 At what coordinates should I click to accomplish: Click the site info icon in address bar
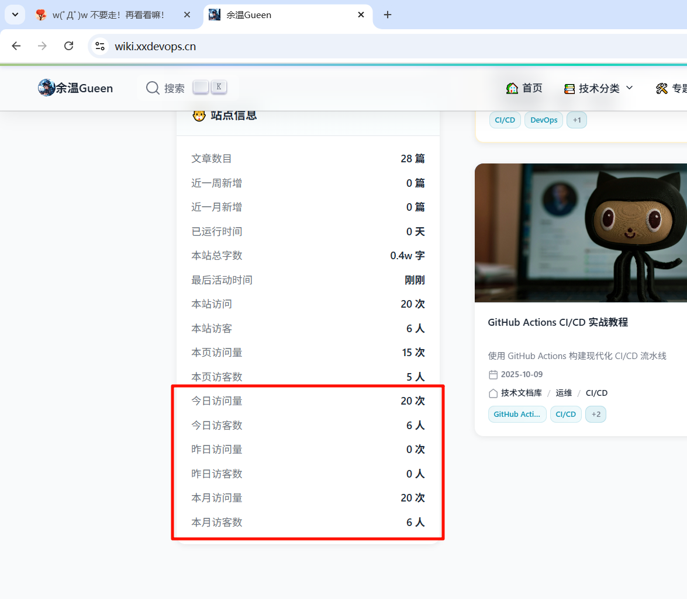[100, 46]
